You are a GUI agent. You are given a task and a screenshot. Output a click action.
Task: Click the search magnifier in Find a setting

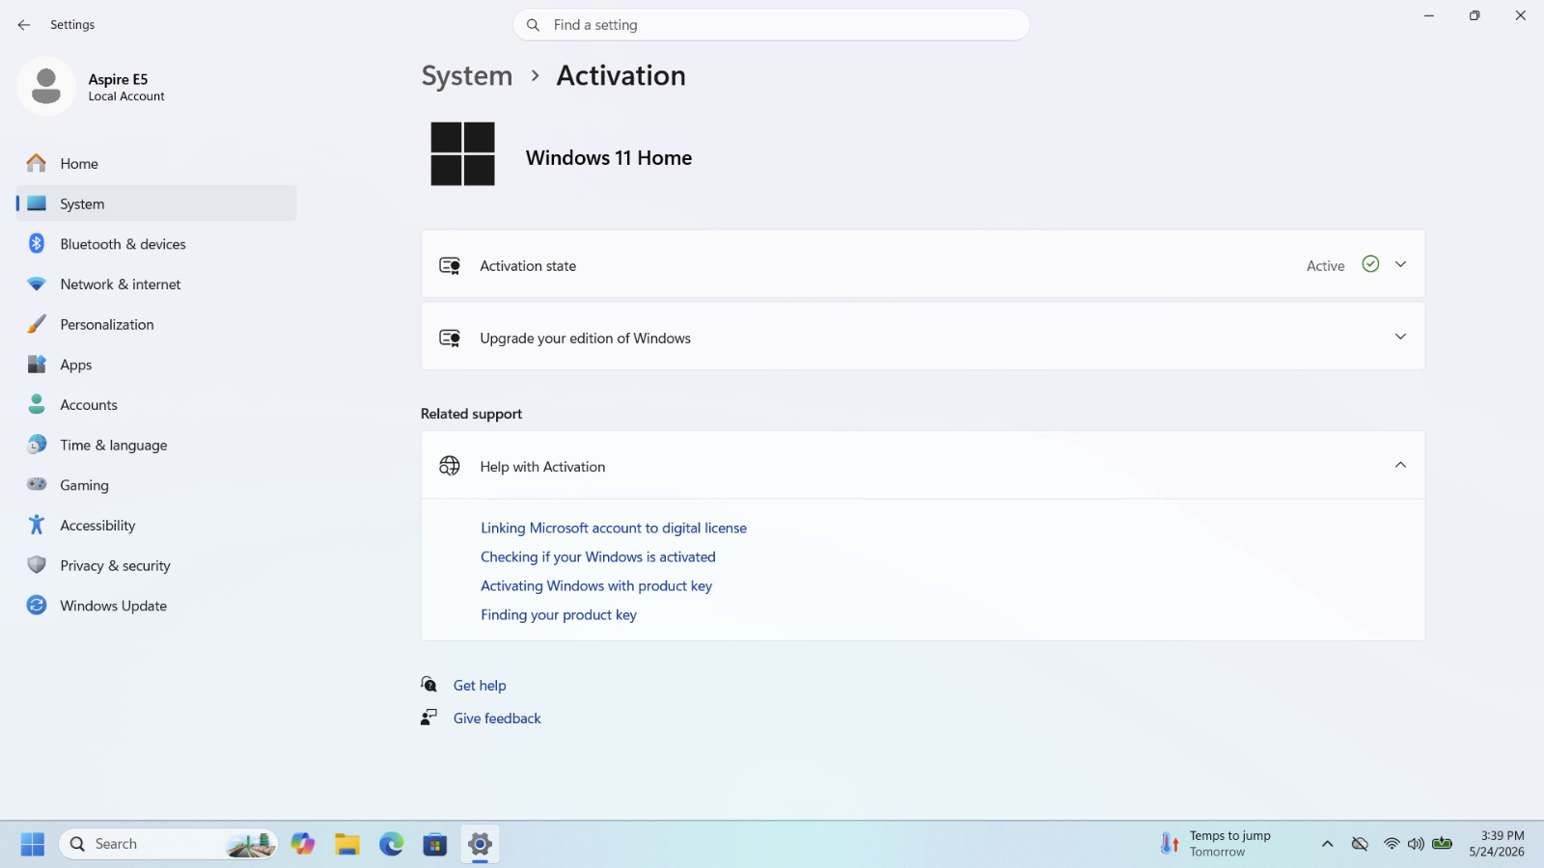click(x=533, y=25)
